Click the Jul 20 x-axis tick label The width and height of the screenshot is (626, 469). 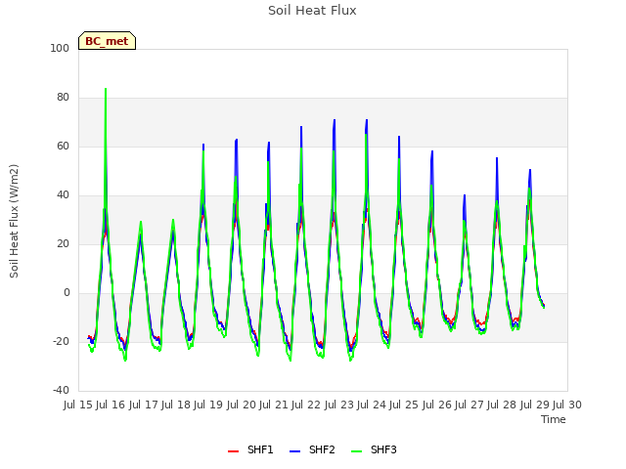click(242, 405)
